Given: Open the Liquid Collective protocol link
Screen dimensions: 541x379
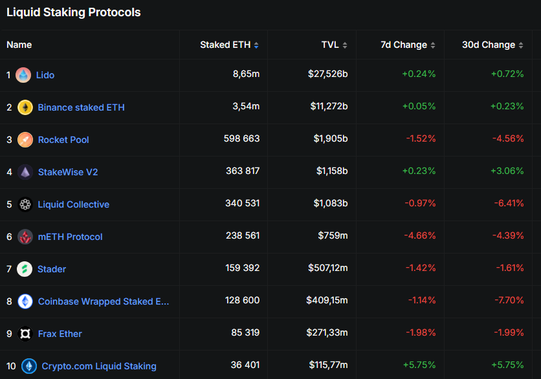Looking at the screenshot, I should (x=74, y=204).
